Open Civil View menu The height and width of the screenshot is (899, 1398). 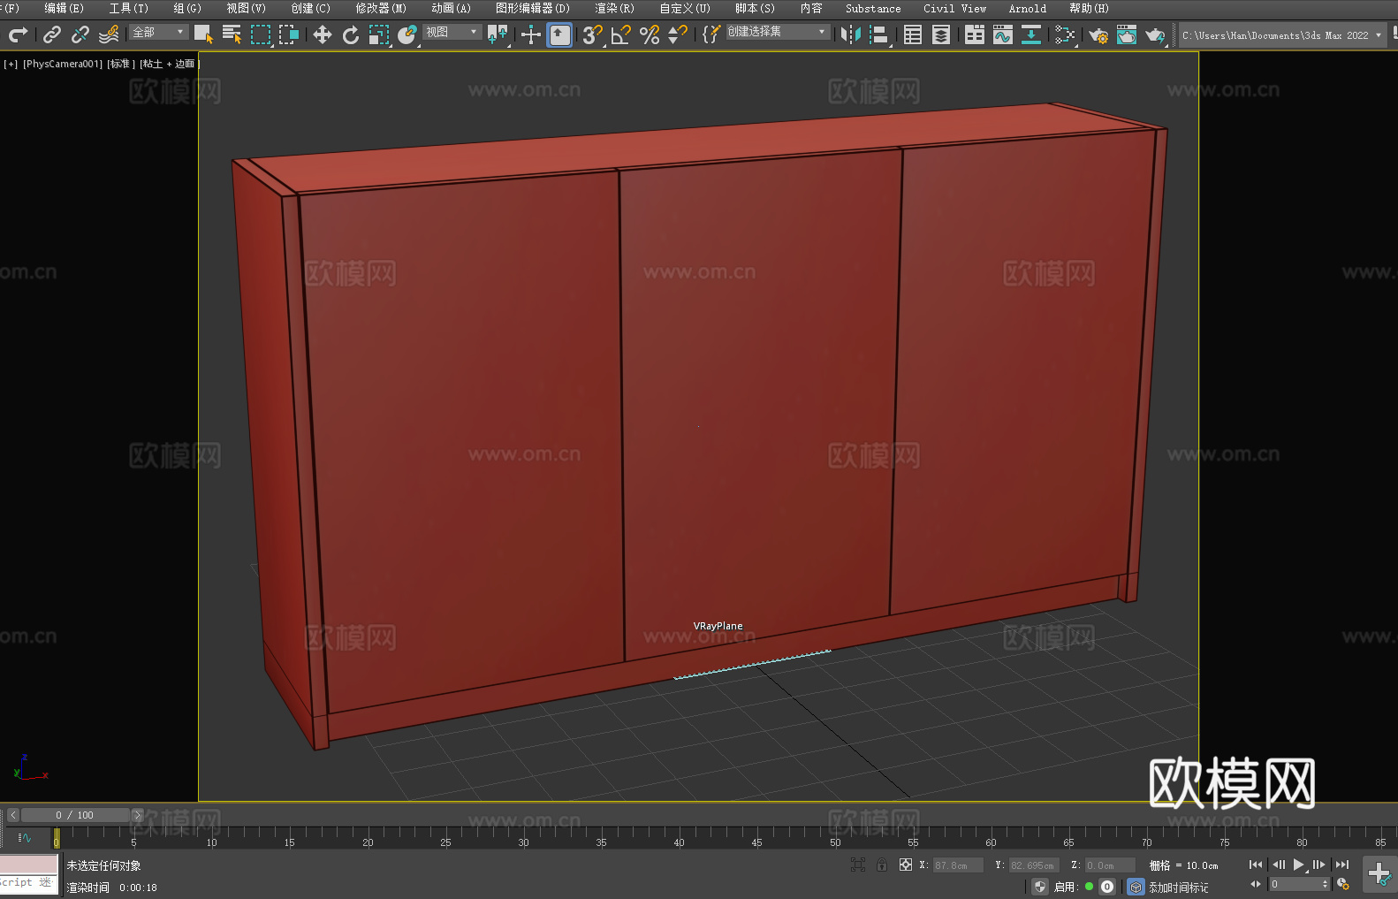(954, 8)
